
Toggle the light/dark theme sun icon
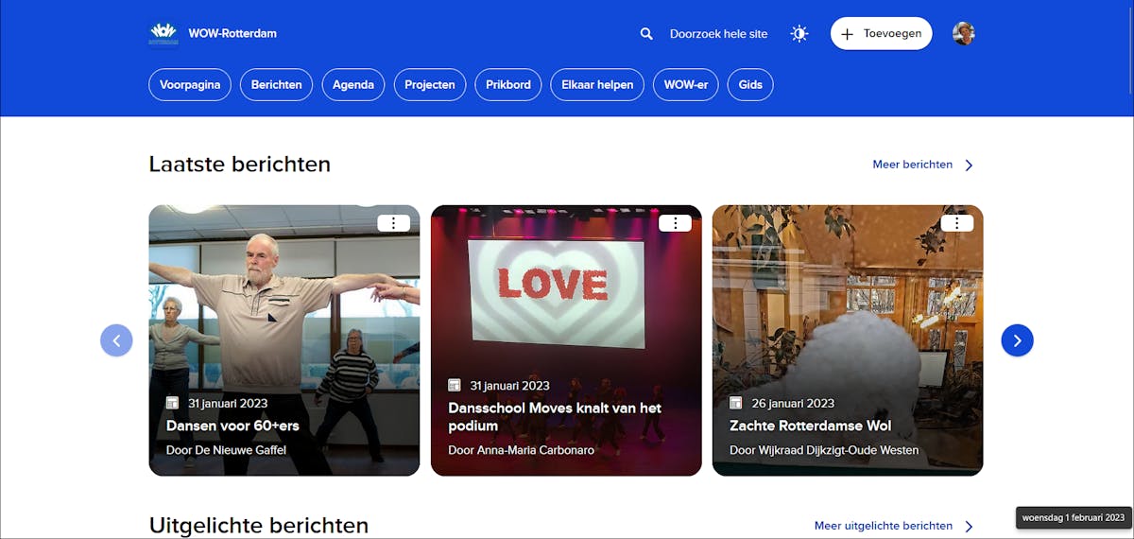click(799, 34)
